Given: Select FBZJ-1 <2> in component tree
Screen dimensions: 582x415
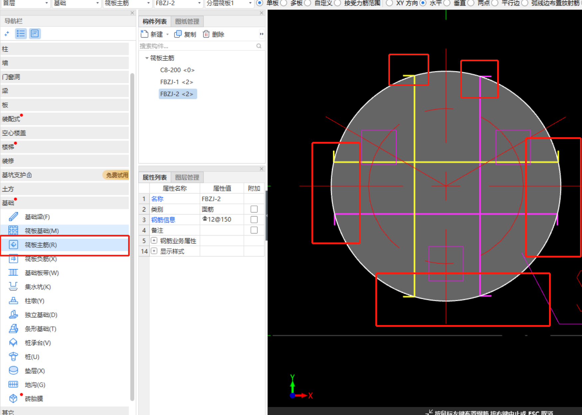Looking at the screenshot, I should [x=177, y=82].
